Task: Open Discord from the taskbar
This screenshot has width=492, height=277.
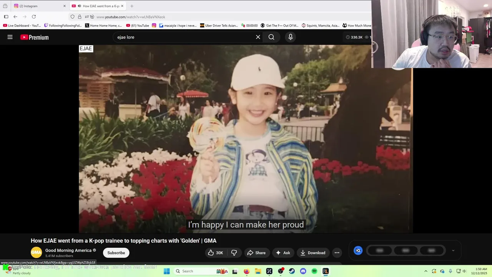Action: pyautogui.click(x=303, y=271)
